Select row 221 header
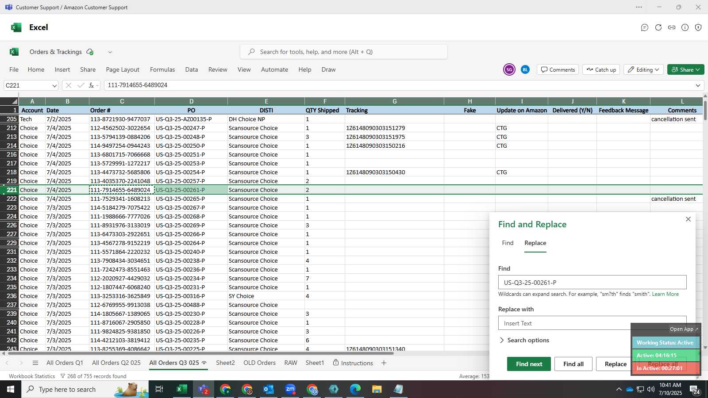This screenshot has width=708, height=398. [x=9, y=190]
